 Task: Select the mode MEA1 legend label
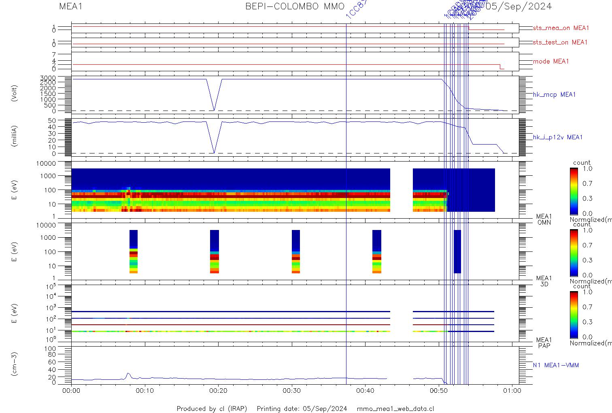pos(551,62)
